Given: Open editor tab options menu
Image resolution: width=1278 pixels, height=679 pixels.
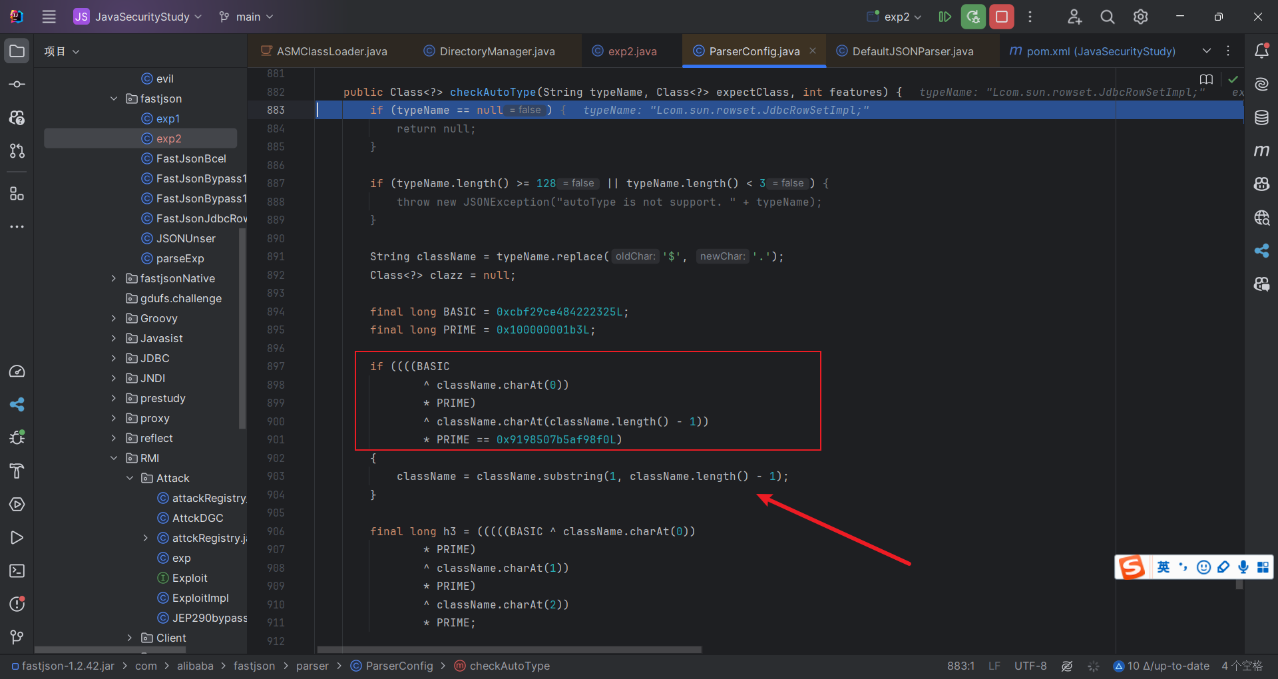Looking at the screenshot, I should coord(1228,51).
